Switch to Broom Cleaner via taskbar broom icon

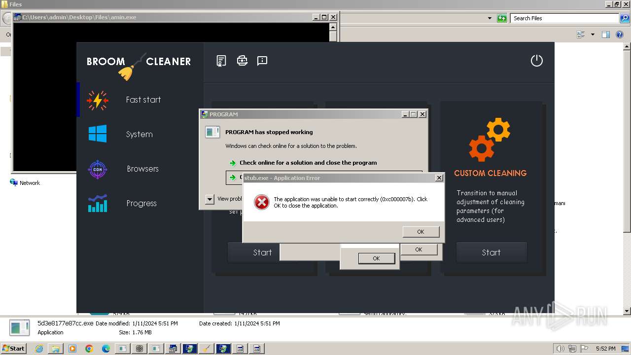click(x=207, y=349)
